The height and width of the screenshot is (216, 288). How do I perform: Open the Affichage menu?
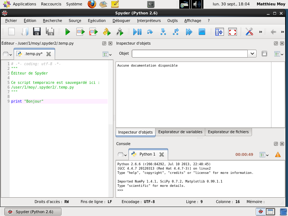tap(193, 21)
